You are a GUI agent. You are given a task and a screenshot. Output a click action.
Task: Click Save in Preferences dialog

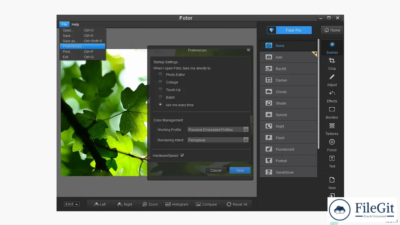[240, 170]
